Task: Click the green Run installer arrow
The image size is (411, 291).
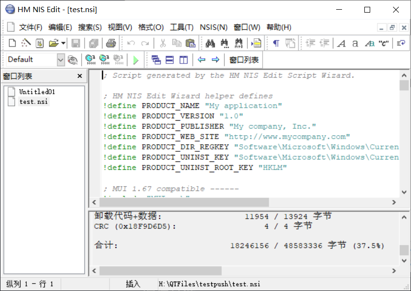Action: 136,60
